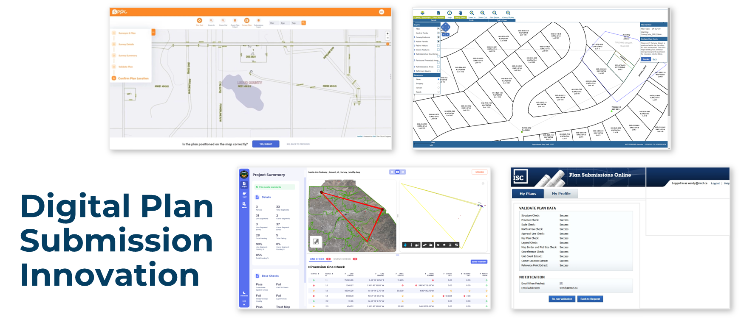The width and height of the screenshot is (741, 320).
Task: Expand the Survey Features layer group
Action: [415, 37]
